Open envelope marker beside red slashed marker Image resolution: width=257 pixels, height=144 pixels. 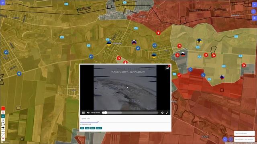175,74
